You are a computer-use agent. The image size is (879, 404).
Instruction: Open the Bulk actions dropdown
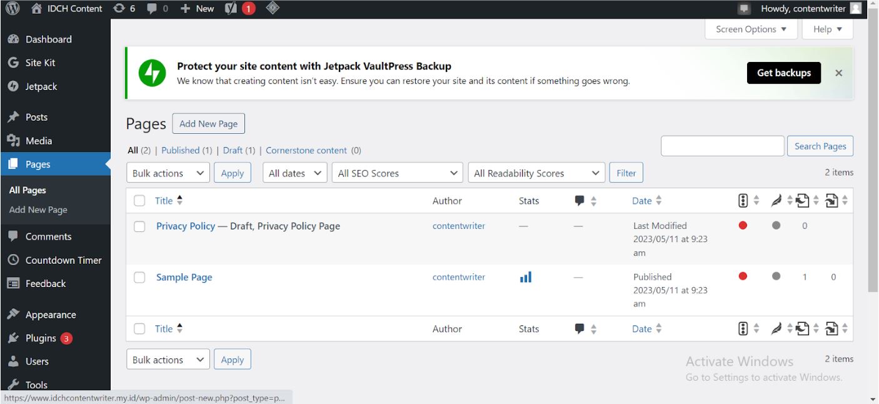coord(168,173)
